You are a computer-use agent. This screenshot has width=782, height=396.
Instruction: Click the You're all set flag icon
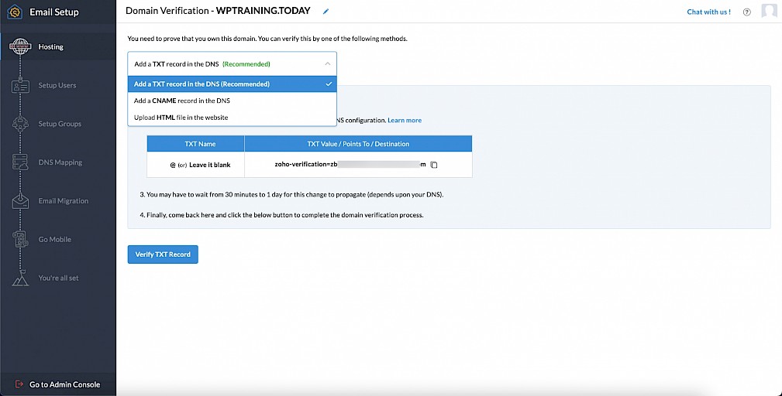tap(20, 278)
